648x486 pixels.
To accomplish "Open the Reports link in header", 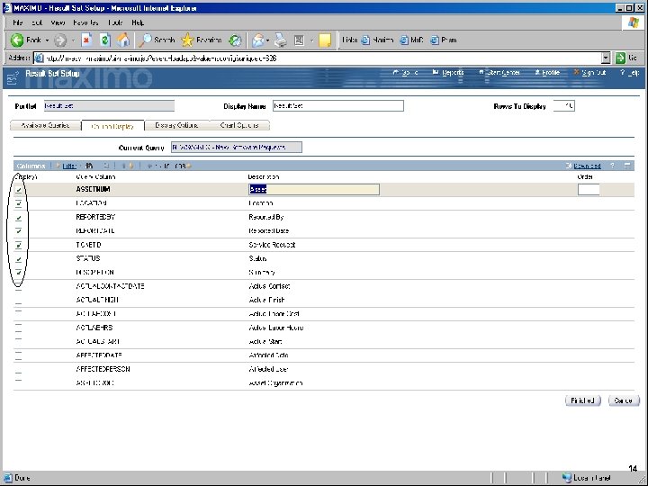I will 453,73.
